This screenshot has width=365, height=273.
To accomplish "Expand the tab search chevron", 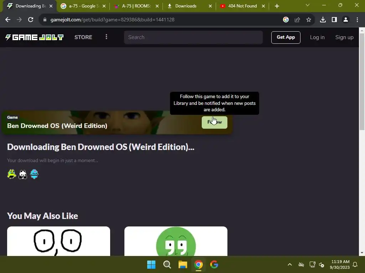I will tap(308, 5).
